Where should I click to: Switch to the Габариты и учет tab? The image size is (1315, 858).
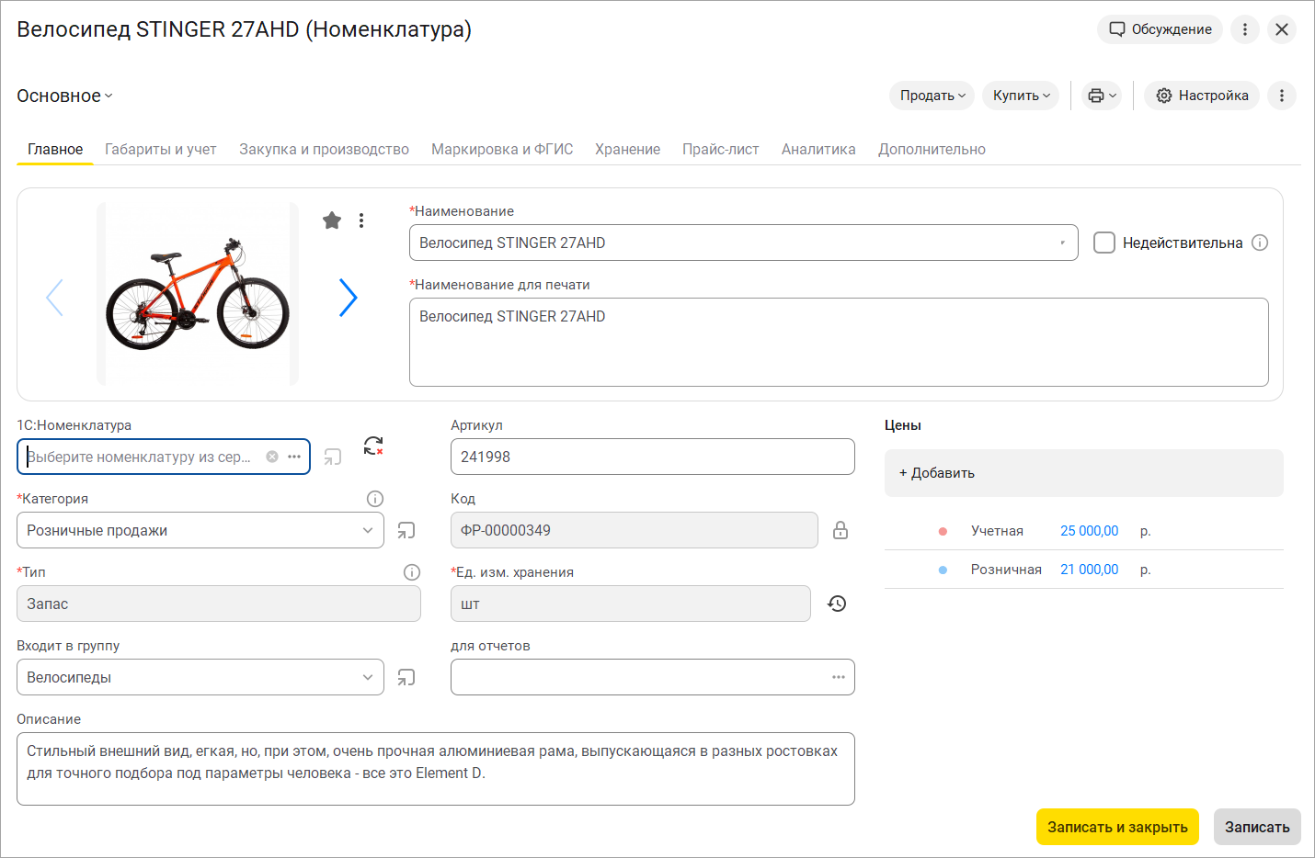161,149
